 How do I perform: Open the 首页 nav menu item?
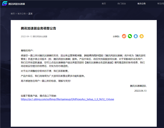point(104,4)
